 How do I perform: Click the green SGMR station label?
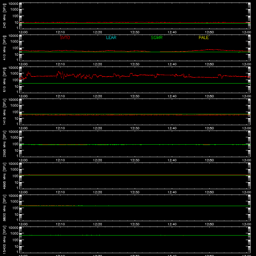click(156, 37)
